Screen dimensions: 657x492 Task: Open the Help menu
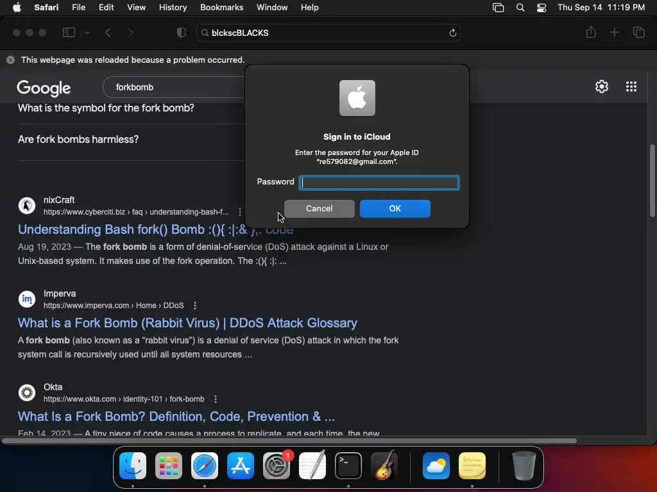point(310,8)
